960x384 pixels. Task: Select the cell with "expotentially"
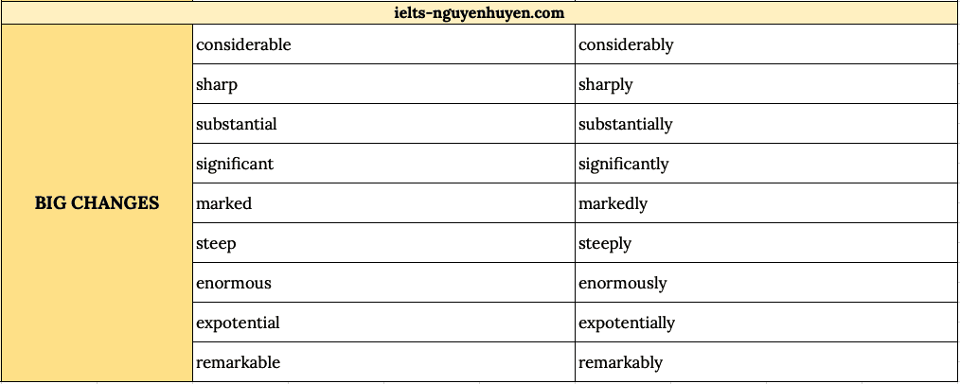(765, 323)
